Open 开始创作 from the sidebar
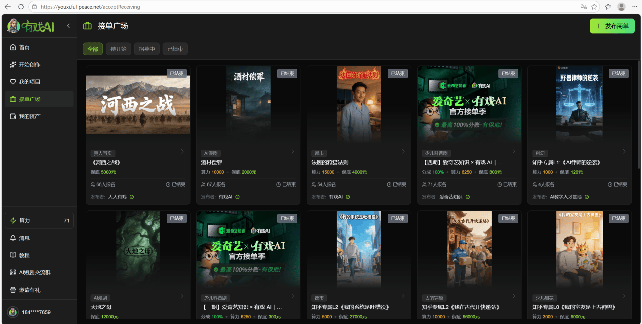The height and width of the screenshot is (324, 642). (13, 65)
